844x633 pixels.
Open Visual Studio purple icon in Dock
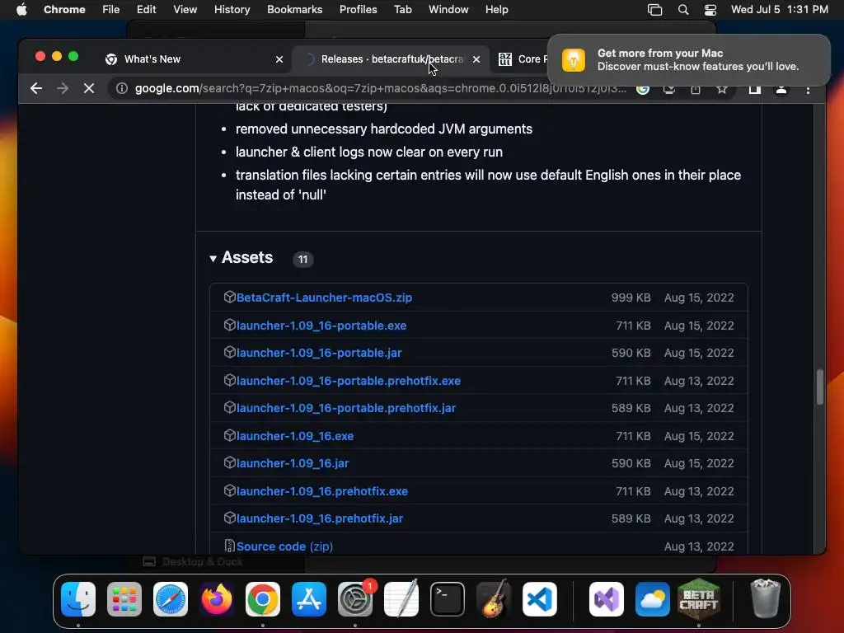607,598
